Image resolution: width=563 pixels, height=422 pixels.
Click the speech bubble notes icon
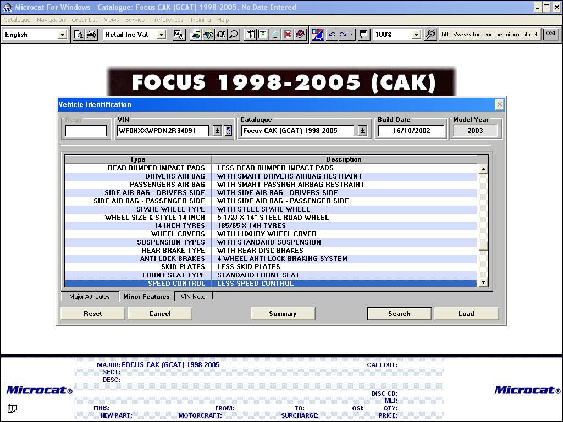click(363, 34)
